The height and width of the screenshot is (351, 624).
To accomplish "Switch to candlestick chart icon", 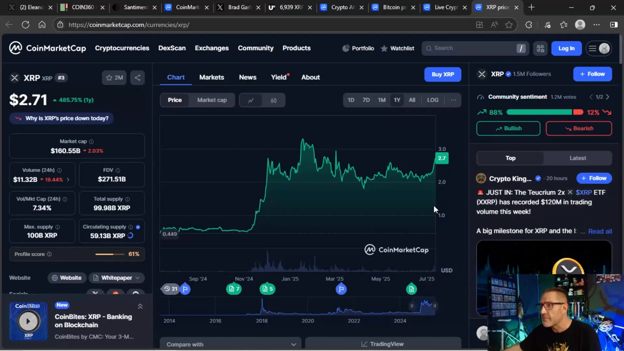I will pos(274,100).
